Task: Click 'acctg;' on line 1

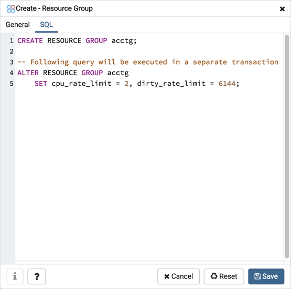Action: point(124,41)
